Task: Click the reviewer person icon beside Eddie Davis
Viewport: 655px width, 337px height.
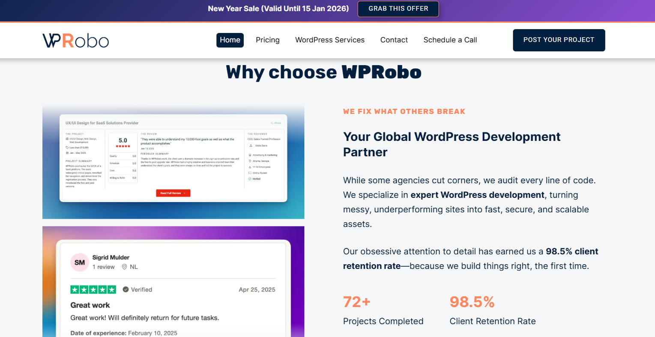Action: click(251, 146)
